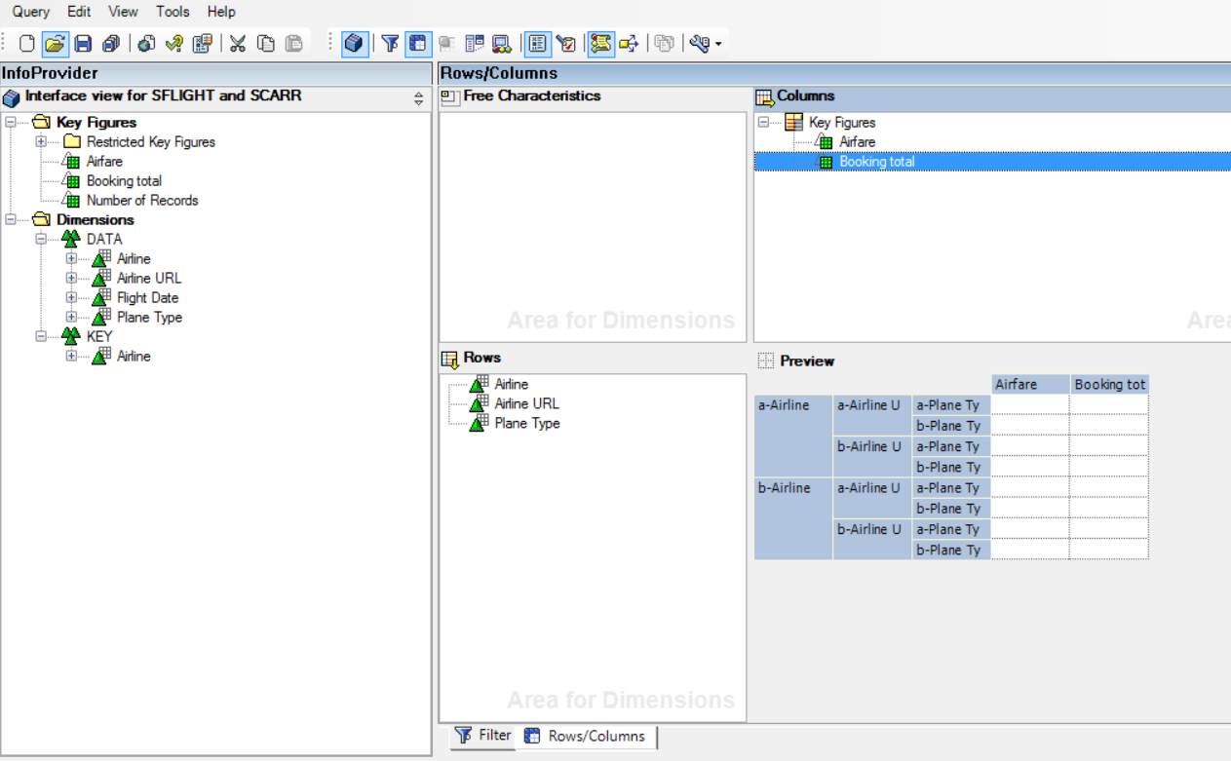The height and width of the screenshot is (761, 1231).
Task: Expand the Restricted Key Figures folder
Action: pos(39,141)
